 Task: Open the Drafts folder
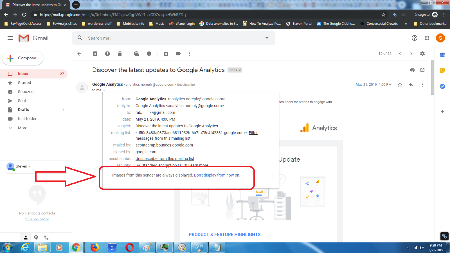tap(34, 110)
